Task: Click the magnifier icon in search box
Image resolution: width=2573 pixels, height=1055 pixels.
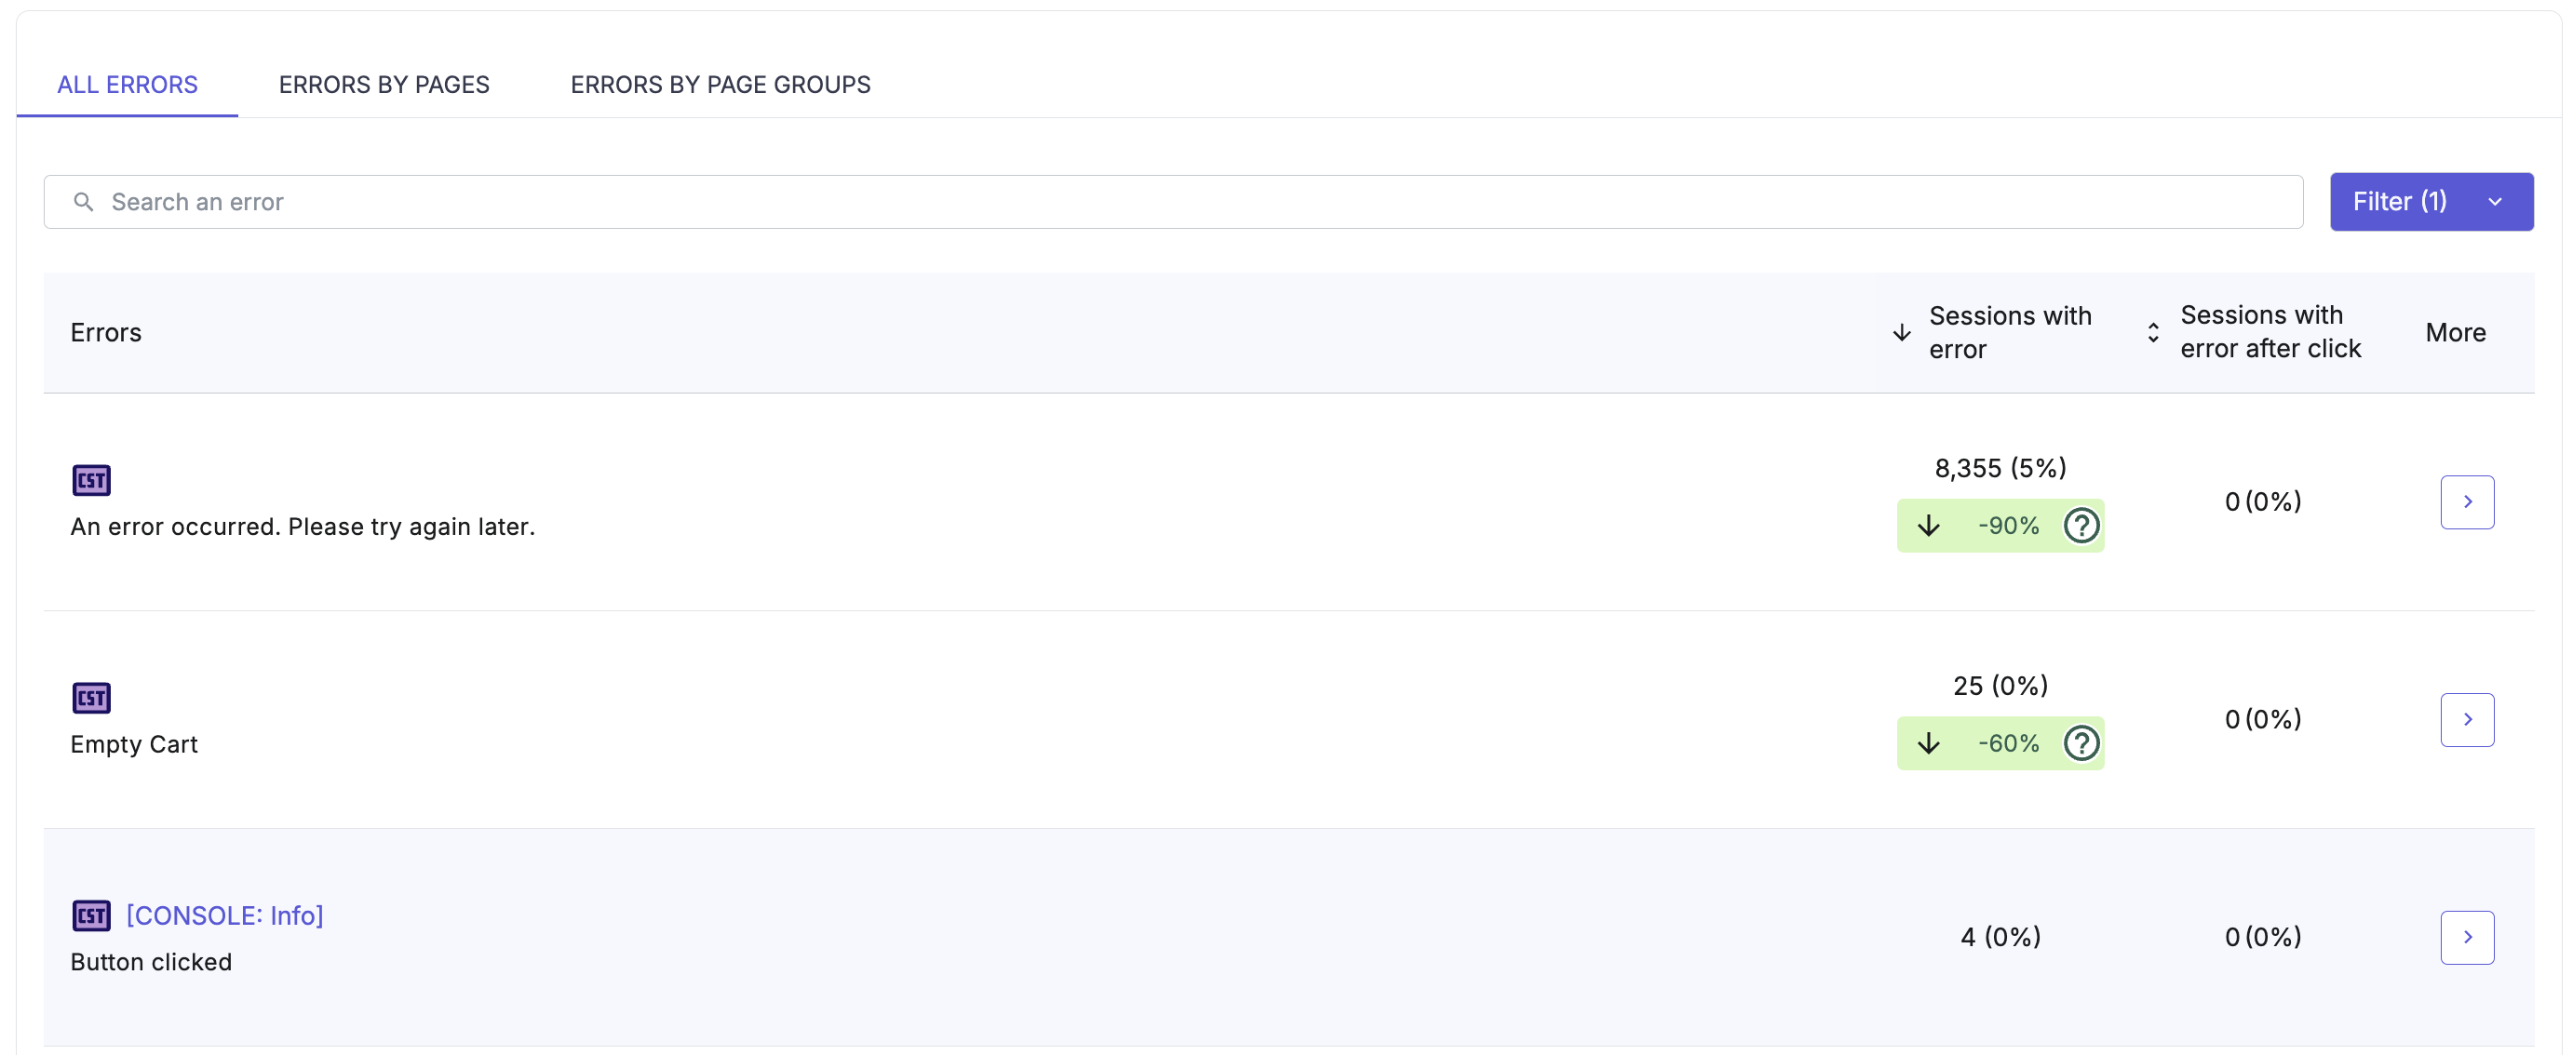Action: [84, 202]
